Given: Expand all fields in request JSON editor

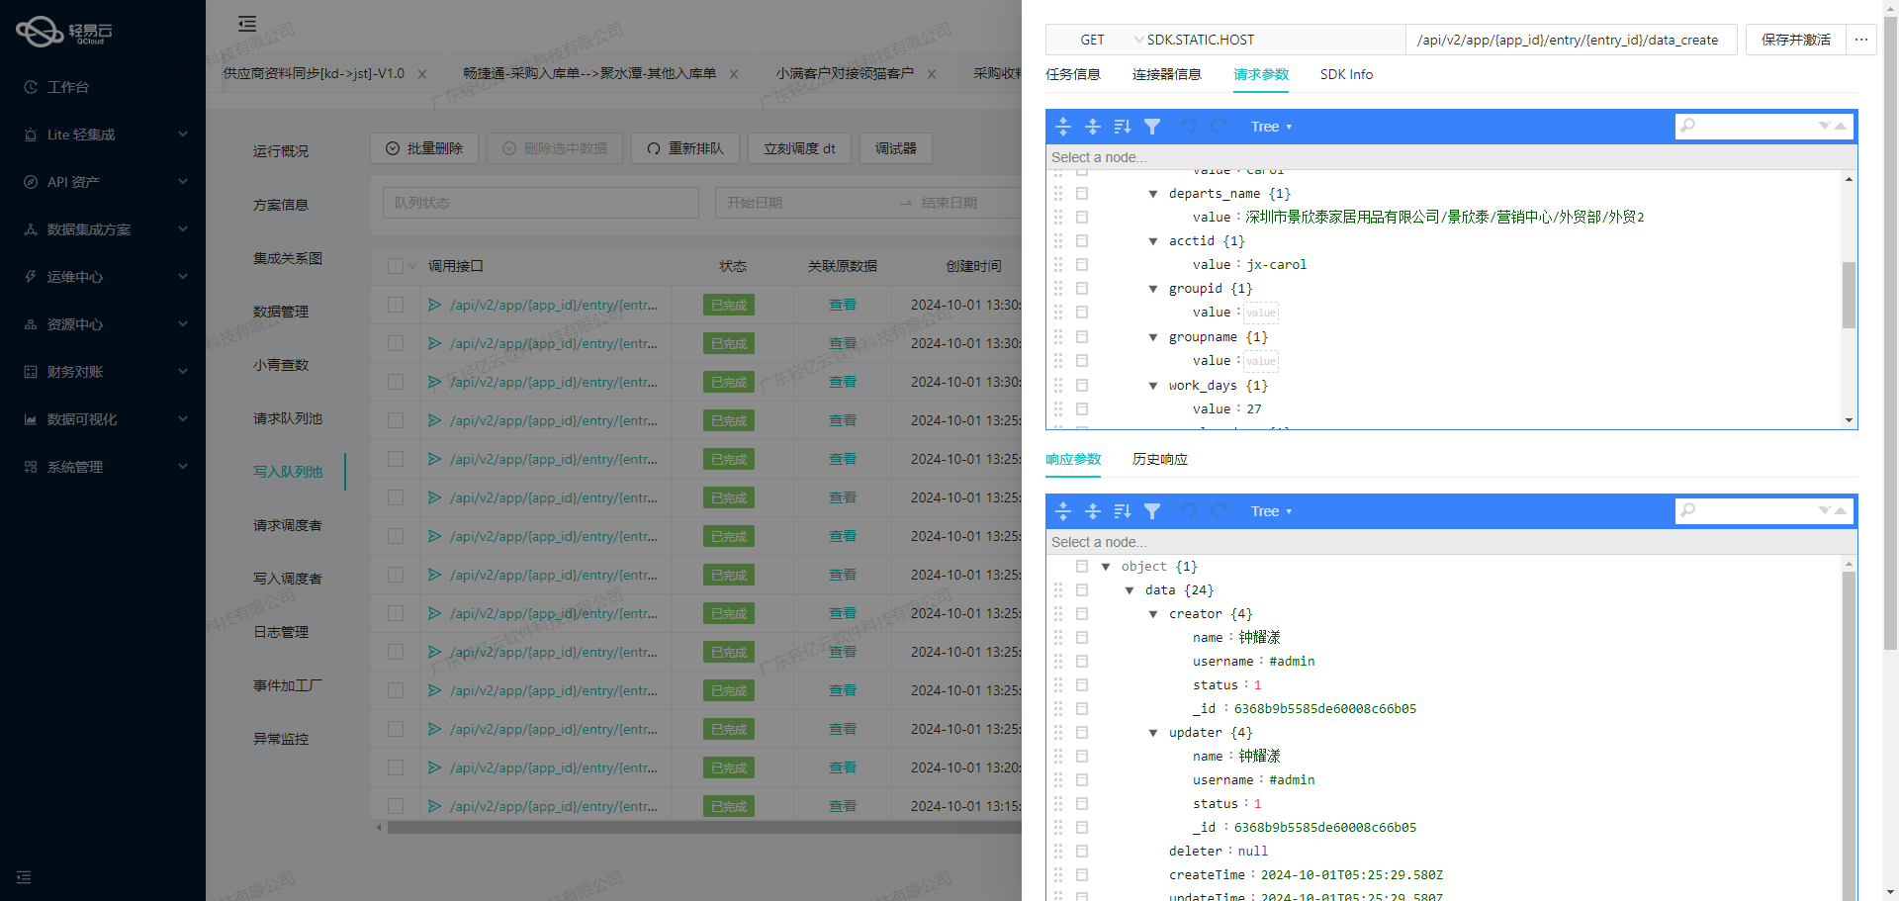Looking at the screenshot, I should tap(1063, 127).
